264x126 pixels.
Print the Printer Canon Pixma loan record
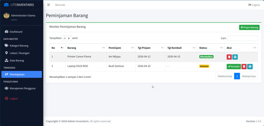coord(235,57)
